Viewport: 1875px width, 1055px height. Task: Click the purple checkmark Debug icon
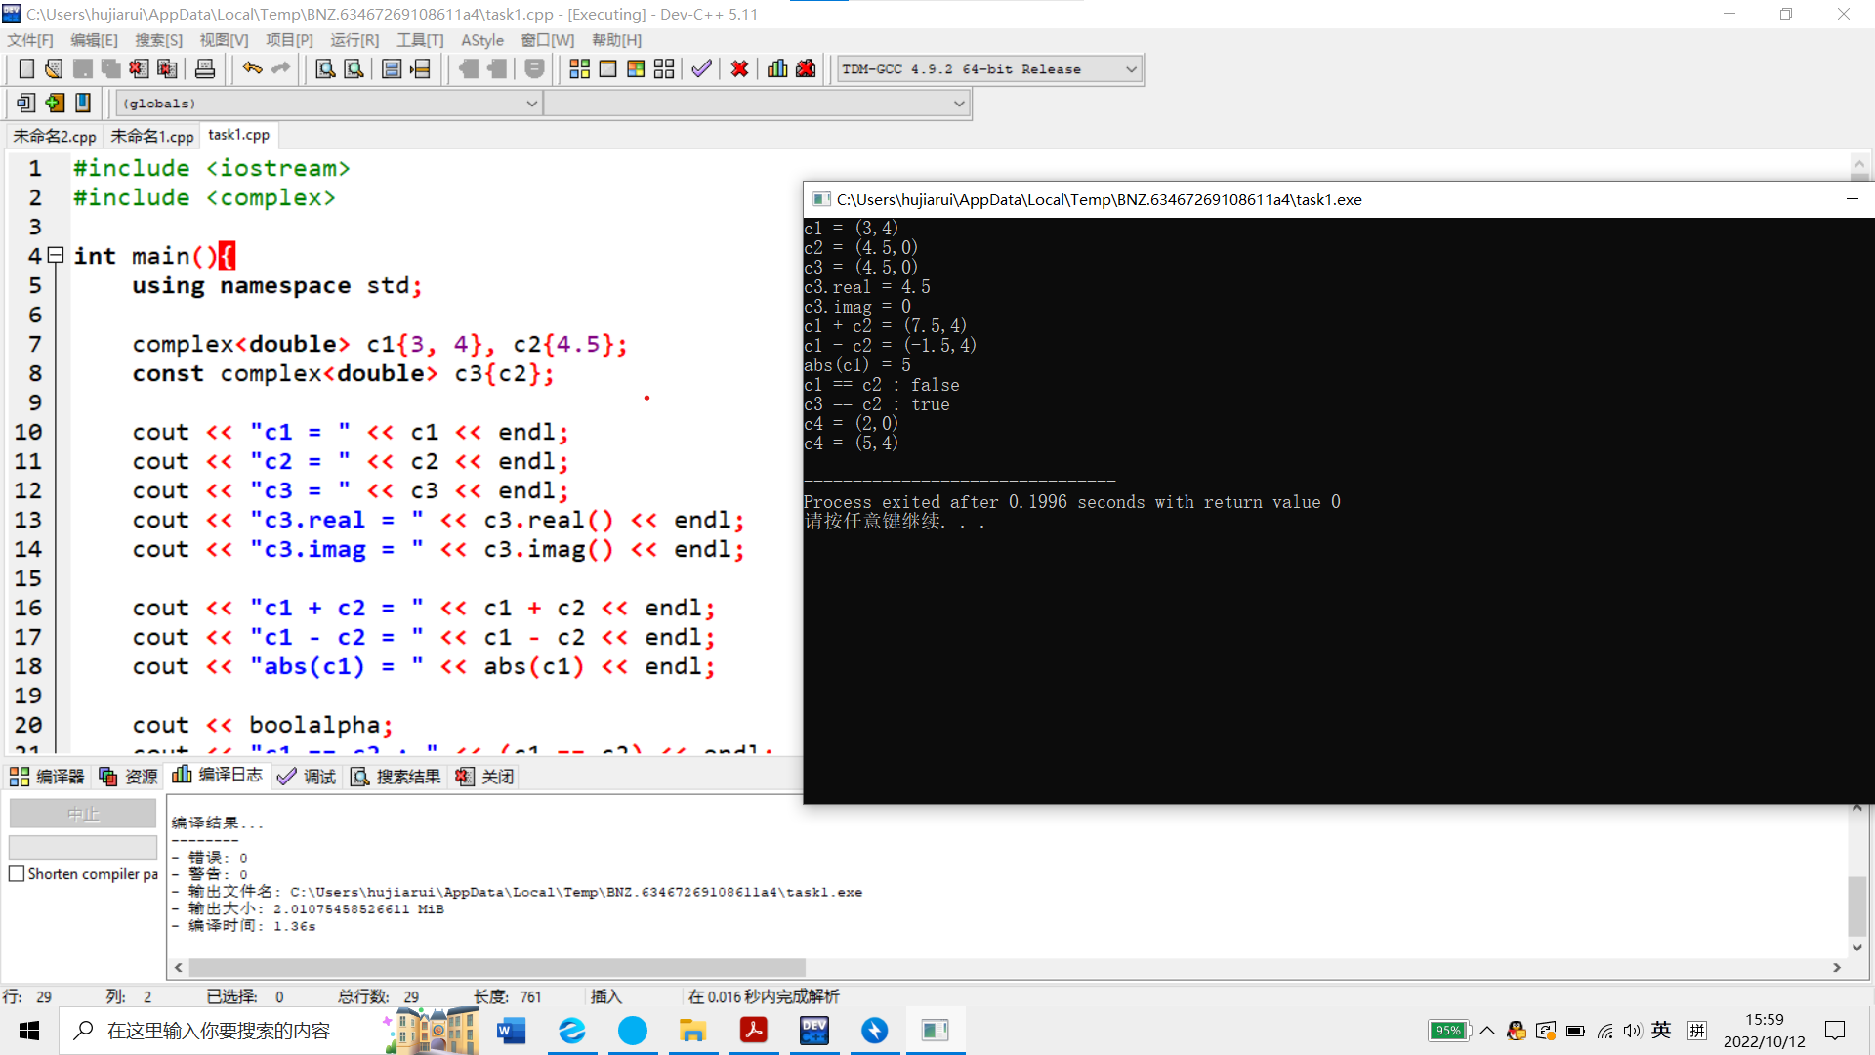701,69
